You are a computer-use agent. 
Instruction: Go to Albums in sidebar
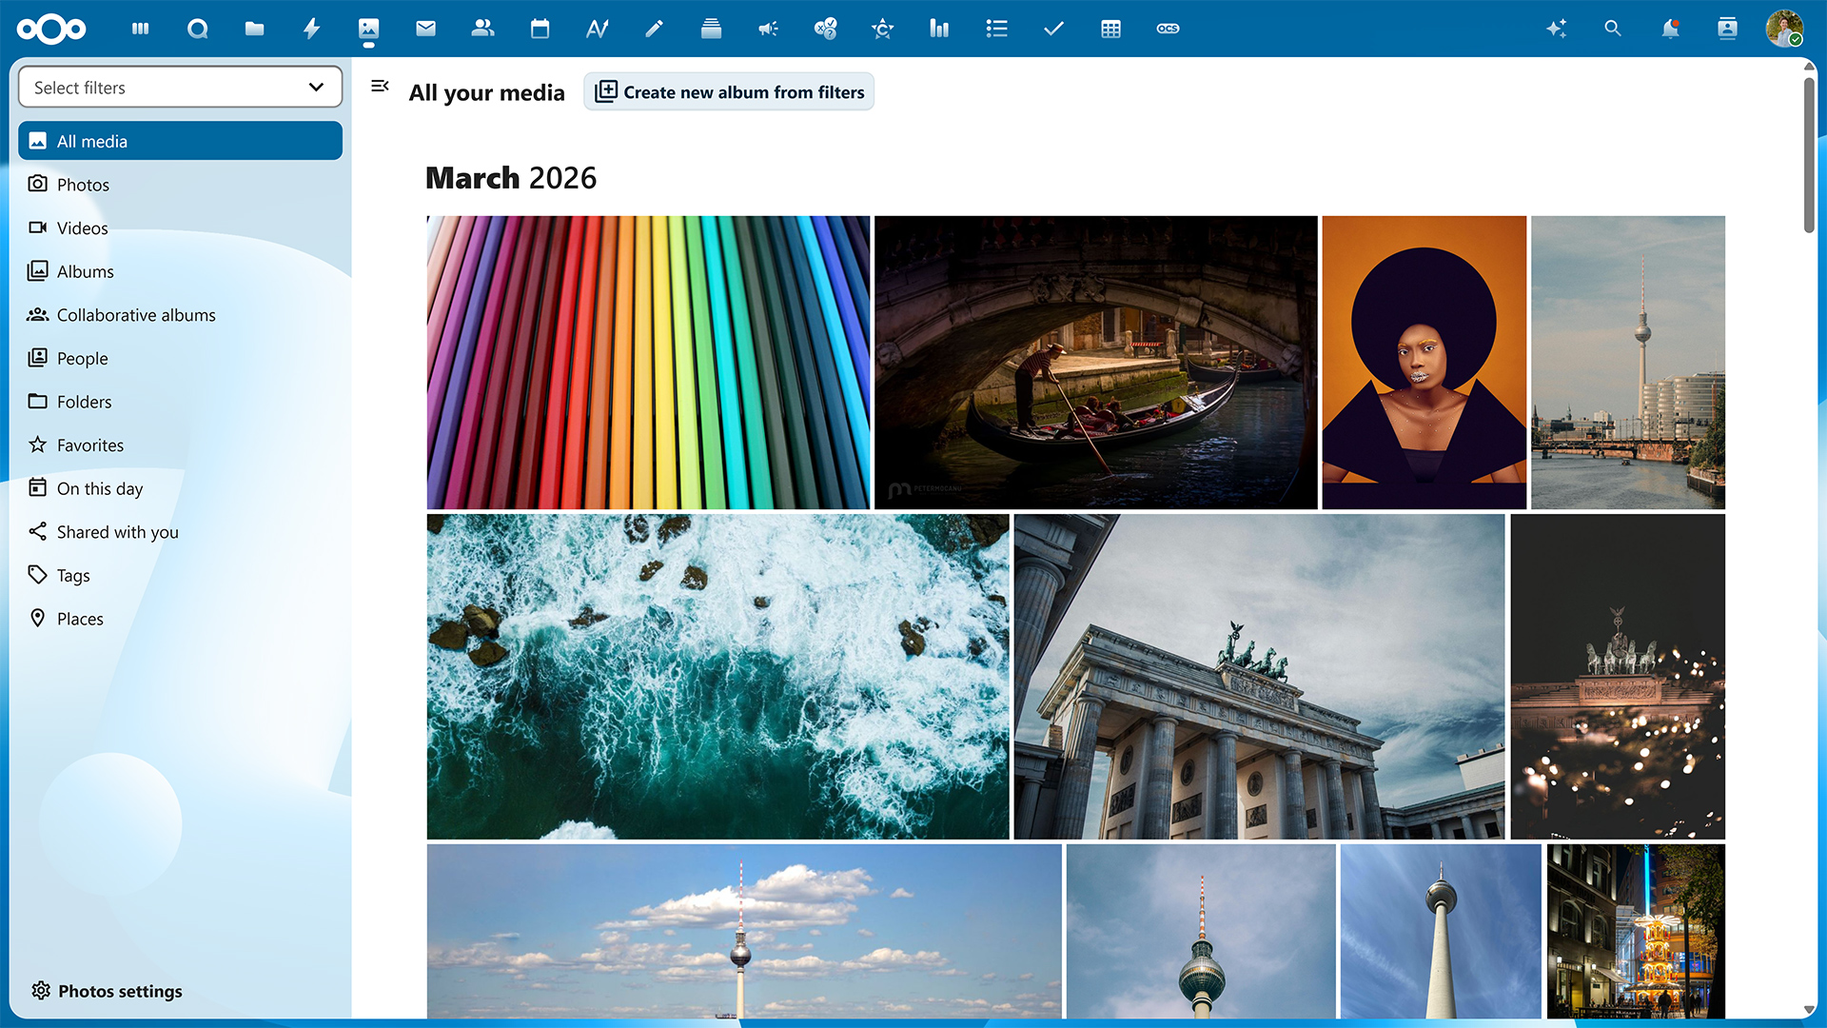pyautogui.click(x=85, y=271)
